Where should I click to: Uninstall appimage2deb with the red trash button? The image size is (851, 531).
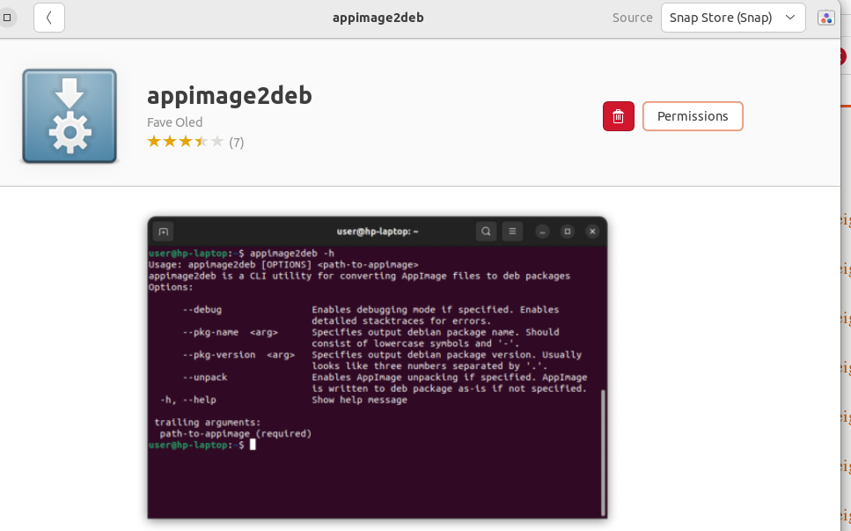click(x=619, y=116)
